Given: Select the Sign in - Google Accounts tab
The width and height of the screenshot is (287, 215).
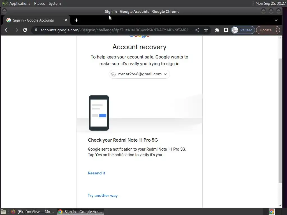Looking at the screenshot, I should (x=37, y=20).
